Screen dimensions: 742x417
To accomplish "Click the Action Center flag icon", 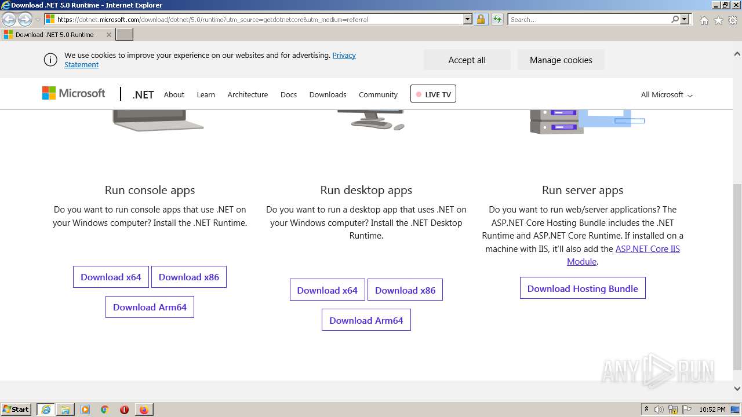I will pyautogui.click(x=686, y=409).
